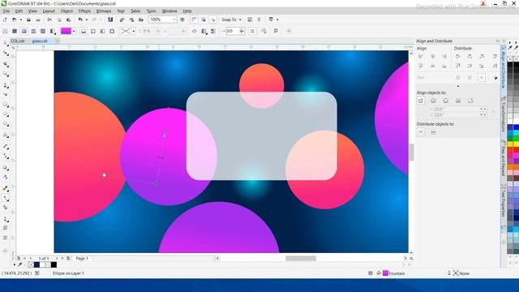
Task: Open the node transparency dropdown arrow on the property bar
Action: click(x=133, y=31)
